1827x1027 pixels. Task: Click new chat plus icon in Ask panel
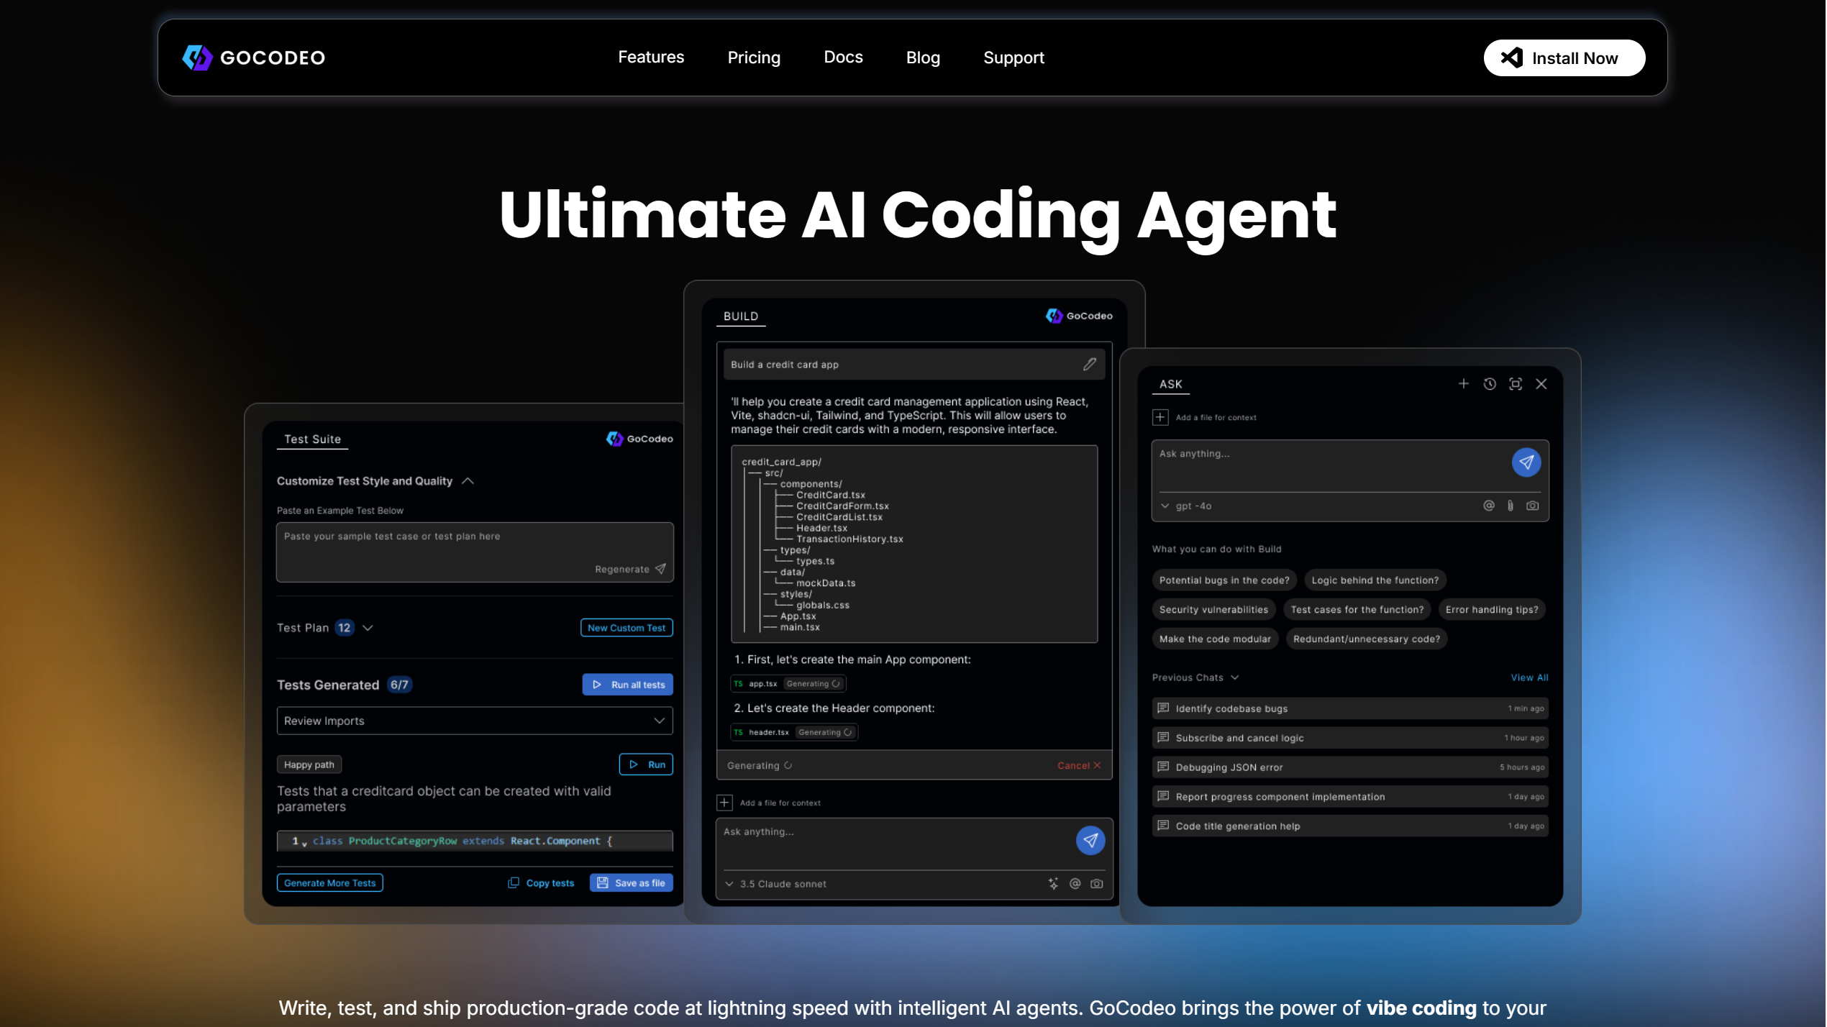click(x=1463, y=384)
